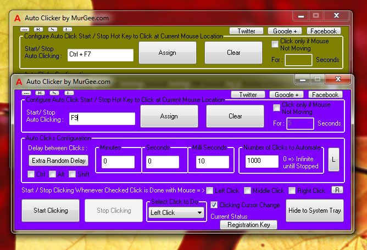Minimize the purple Auto Clicker window
Screen dimensions: 367x250
(303, 79)
